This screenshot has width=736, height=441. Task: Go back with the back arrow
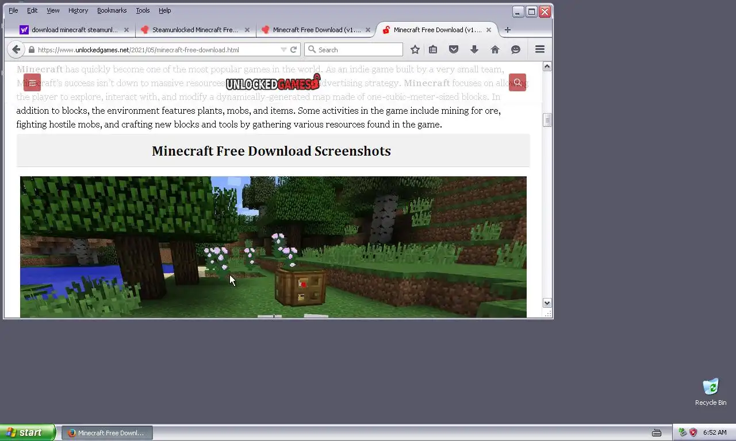pos(16,49)
